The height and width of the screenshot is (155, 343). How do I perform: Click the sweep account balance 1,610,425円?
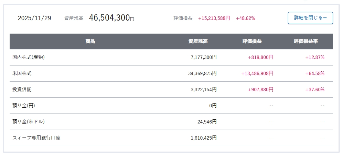(203, 138)
